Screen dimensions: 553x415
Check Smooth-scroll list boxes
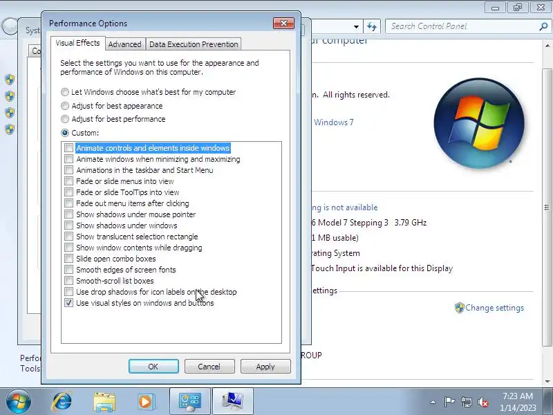68,281
